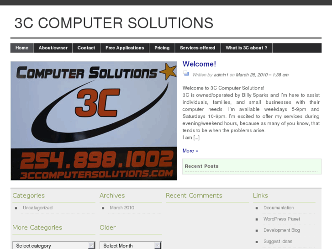The height and width of the screenshot is (249, 332).
Task: Click the Recent Comments heading
Action: pyautogui.click(x=194, y=196)
